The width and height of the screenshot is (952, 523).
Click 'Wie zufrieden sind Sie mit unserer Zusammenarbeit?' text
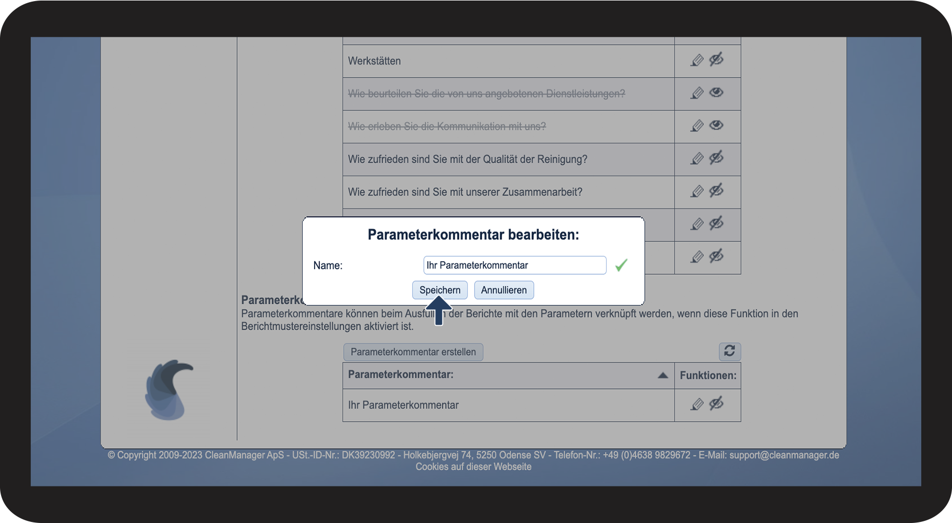click(x=465, y=192)
